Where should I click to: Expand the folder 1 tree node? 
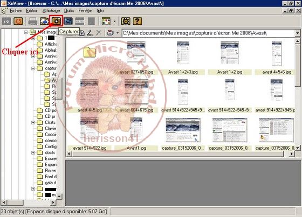(x=33, y=38)
